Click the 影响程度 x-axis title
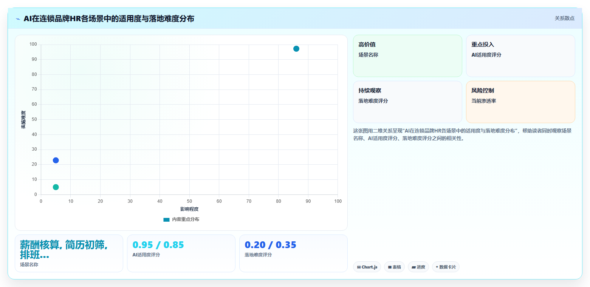 coord(189,209)
